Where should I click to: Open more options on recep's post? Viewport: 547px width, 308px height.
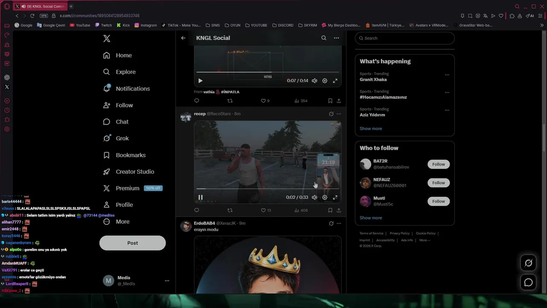click(x=339, y=114)
